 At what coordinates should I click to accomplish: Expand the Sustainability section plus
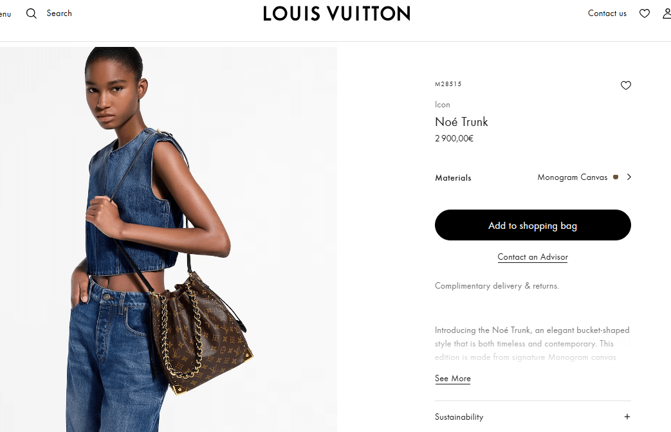tap(627, 417)
